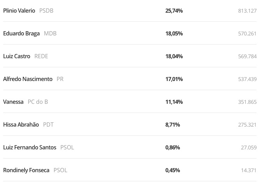
Task: Click on Luiz Castro's name
Action: click(x=16, y=56)
